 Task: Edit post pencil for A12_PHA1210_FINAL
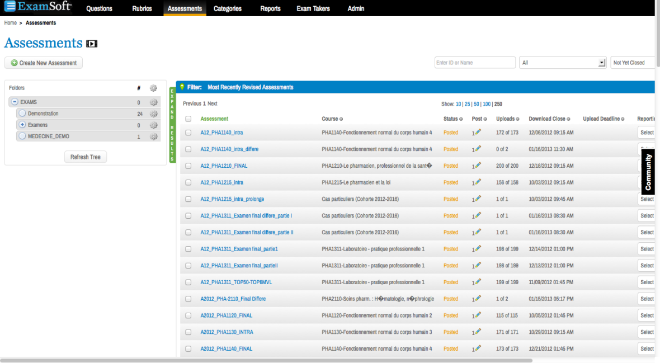[x=478, y=165]
